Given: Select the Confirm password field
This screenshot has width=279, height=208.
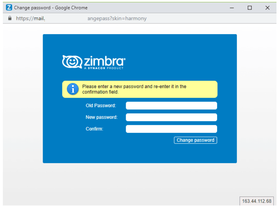Looking at the screenshot, I should pos(171,129).
